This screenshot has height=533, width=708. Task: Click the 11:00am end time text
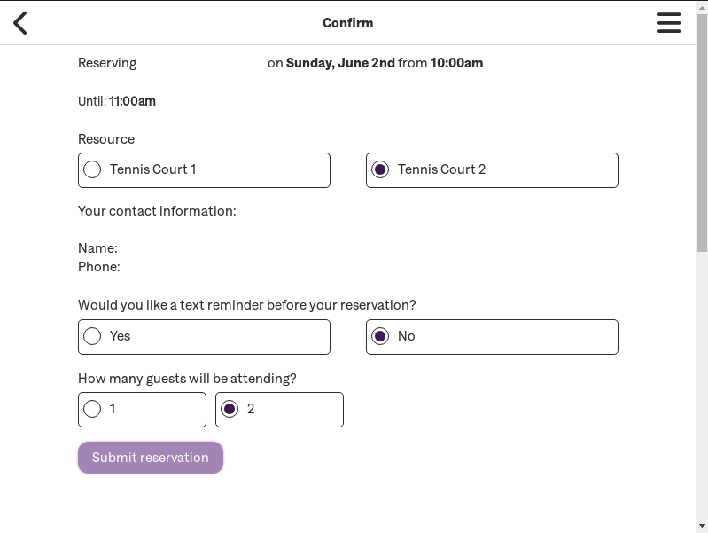pos(132,101)
